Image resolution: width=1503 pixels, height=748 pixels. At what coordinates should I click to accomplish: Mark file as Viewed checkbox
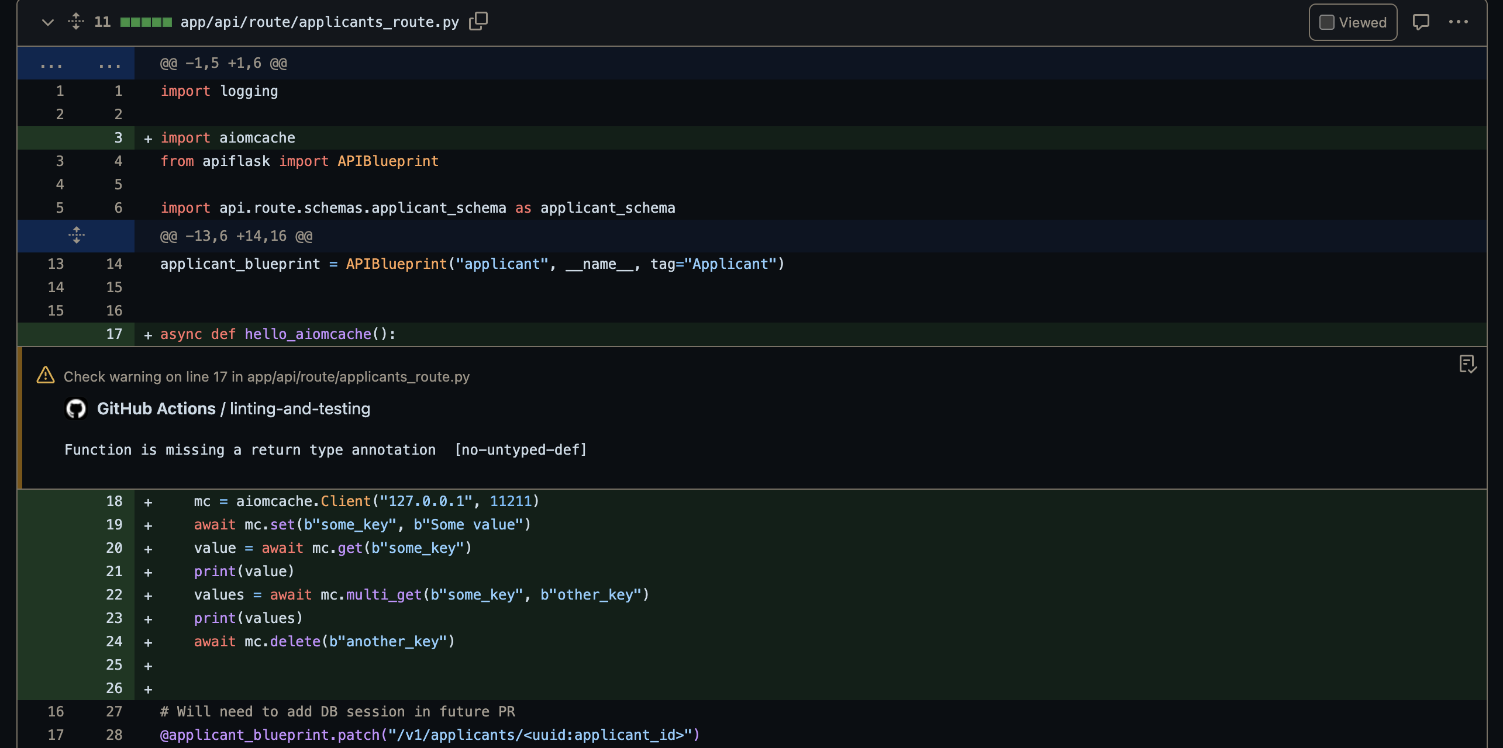pos(1327,22)
